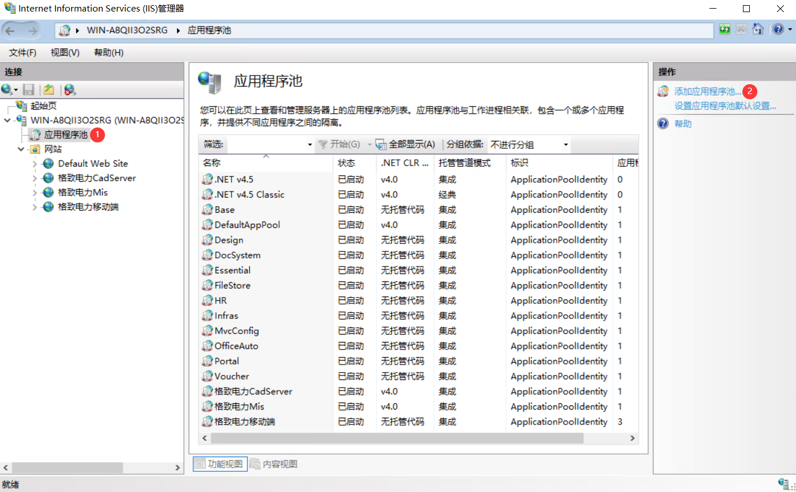The height and width of the screenshot is (492, 796).
Task: Open the 文件(F) menu
Action: click(22, 52)
